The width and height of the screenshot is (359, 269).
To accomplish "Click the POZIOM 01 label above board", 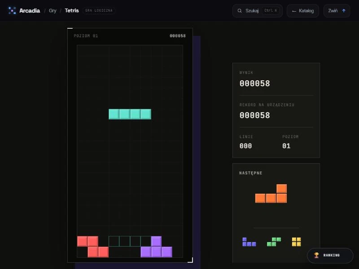I will pos(86,36).
